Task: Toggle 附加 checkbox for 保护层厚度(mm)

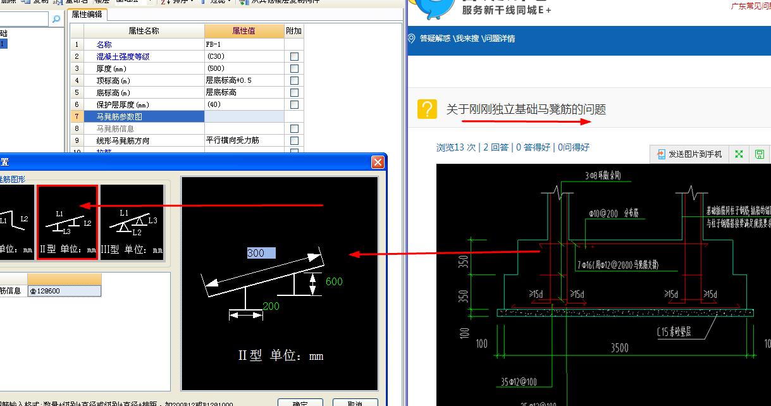Action: (294, 105)
